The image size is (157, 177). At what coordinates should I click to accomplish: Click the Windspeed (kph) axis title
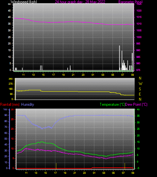tap(24, 2)
